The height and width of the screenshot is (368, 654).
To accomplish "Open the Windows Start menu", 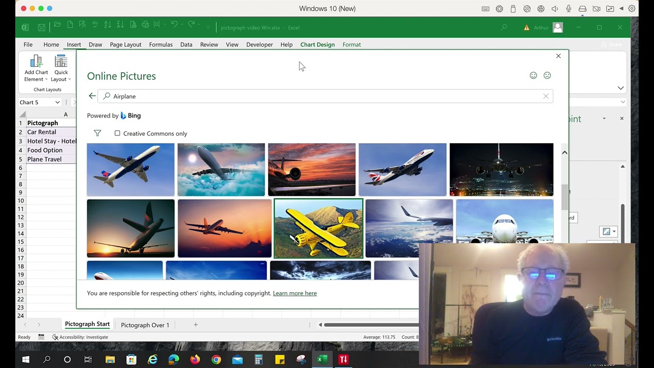I will click(26, 359).
